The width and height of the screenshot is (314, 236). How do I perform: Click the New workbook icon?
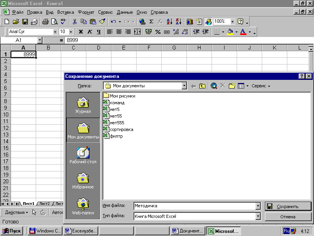(7, 22)
